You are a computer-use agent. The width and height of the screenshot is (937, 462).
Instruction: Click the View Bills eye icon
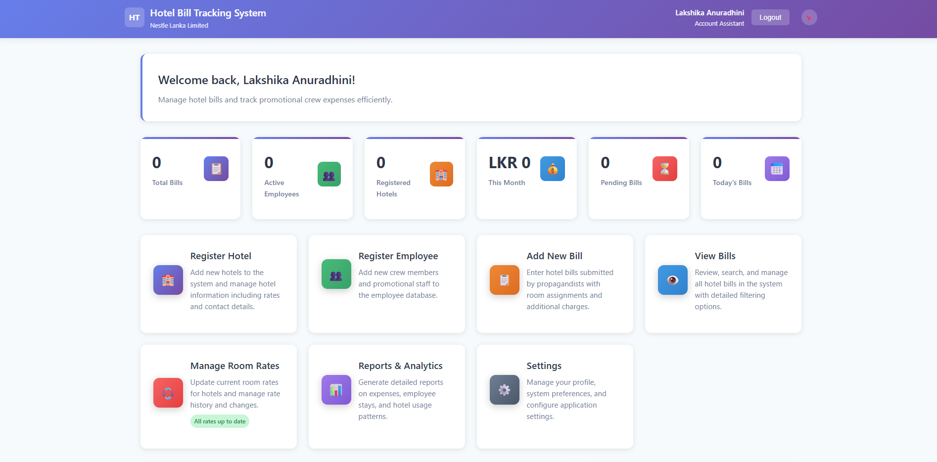[672, 280]
